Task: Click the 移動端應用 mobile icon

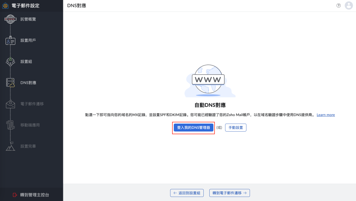Action: pyautogui.click(x=10, y=125)
